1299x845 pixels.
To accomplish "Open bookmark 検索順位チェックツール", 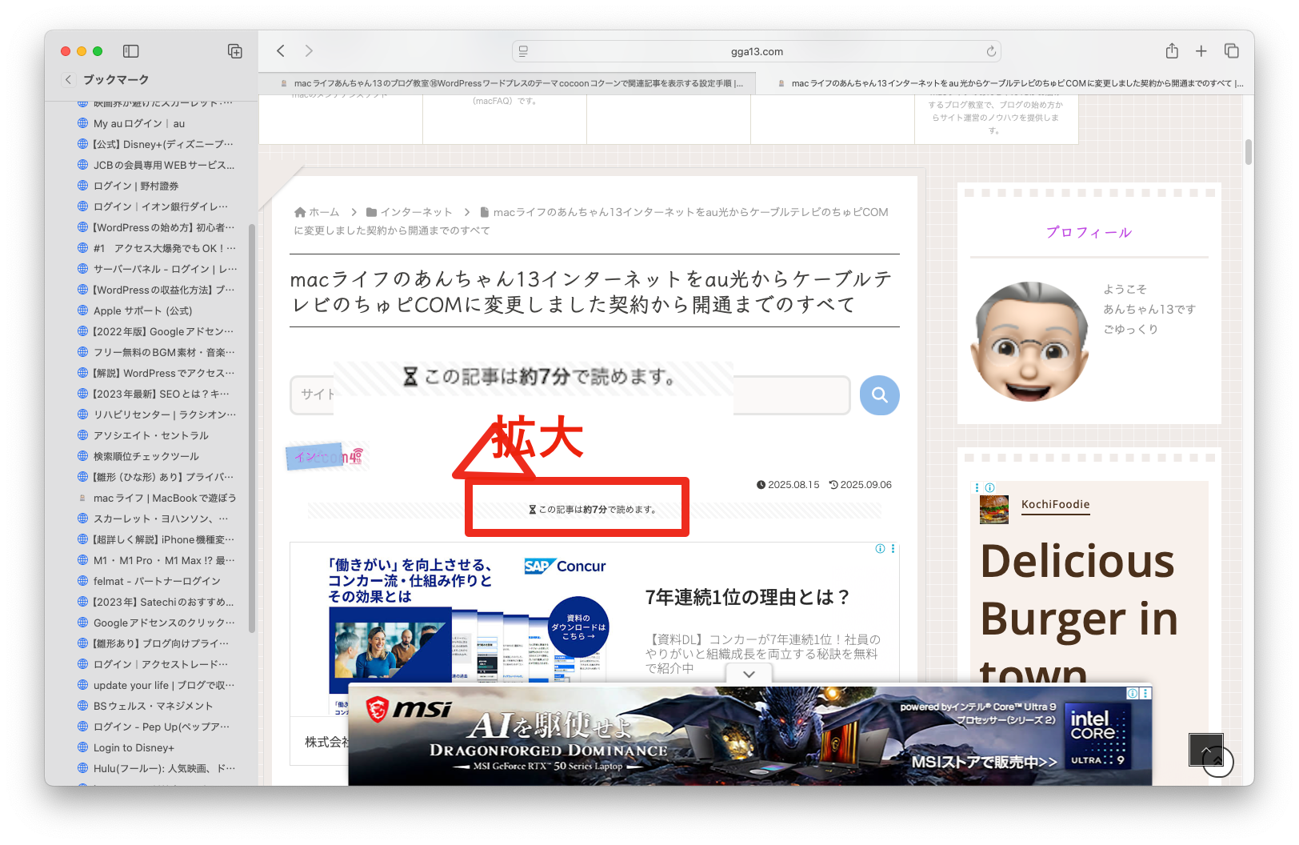I will 146,456.
